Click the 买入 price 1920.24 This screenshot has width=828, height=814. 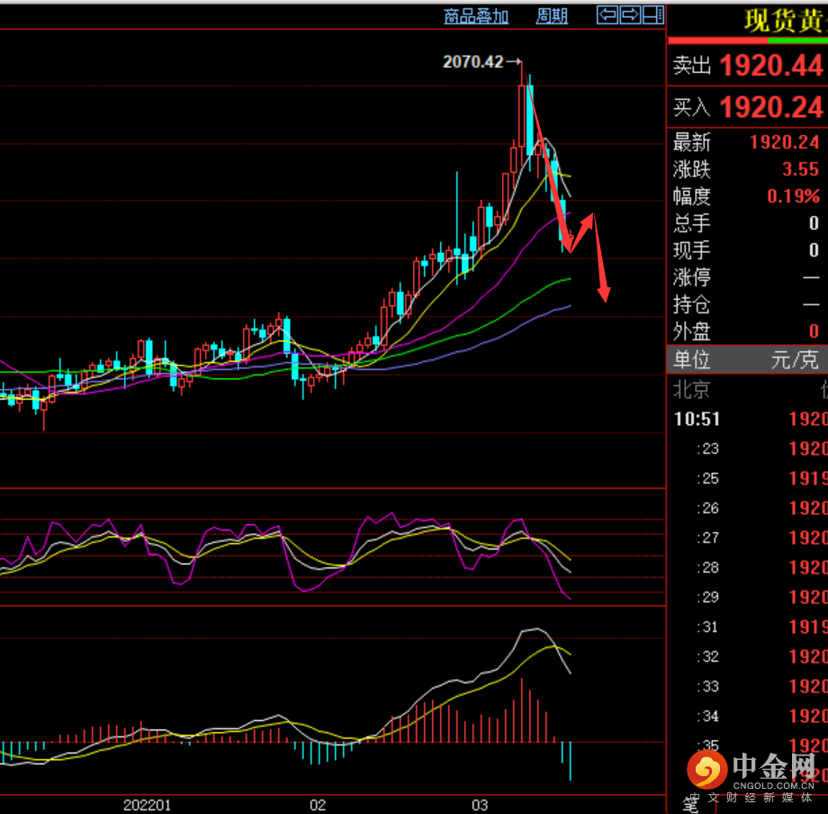pyautogui.click(x=771, y=108)
